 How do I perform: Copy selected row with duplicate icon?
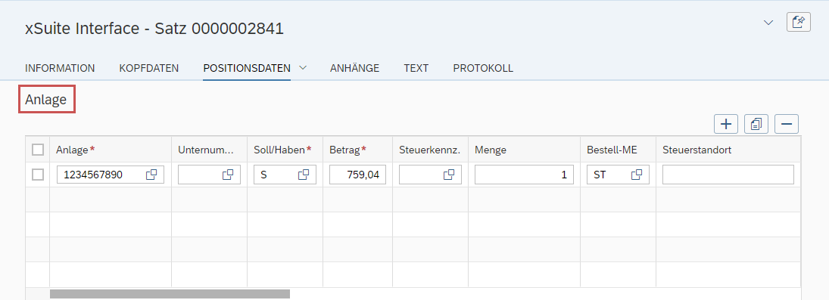pos(756,124)
